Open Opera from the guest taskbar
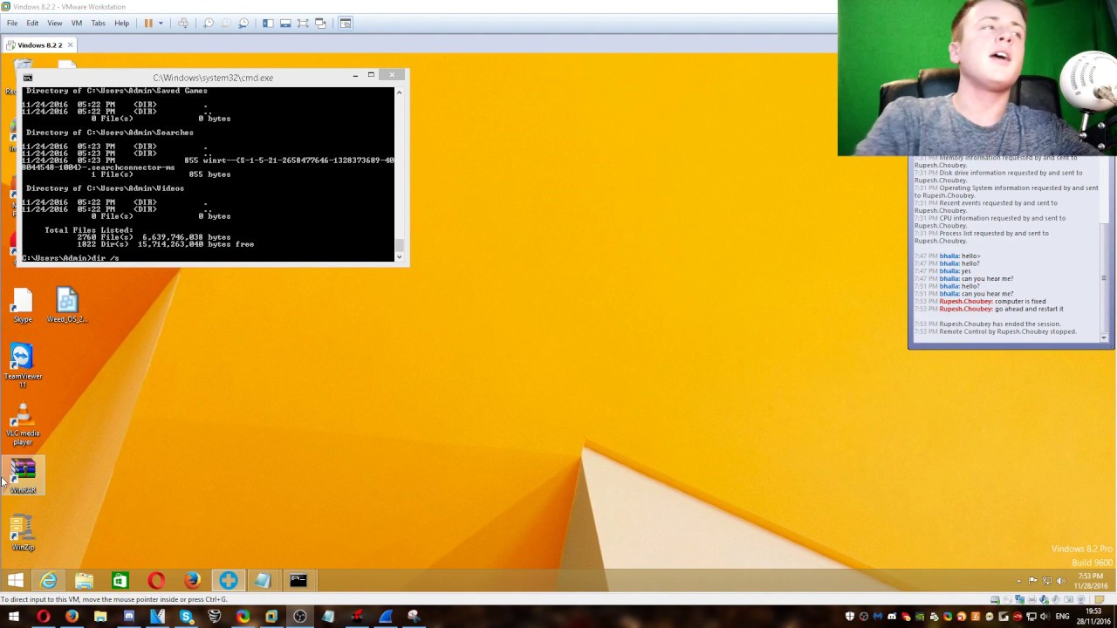Image resolution: width=1117 pixels, height=628 pixels. pos(156,580)
